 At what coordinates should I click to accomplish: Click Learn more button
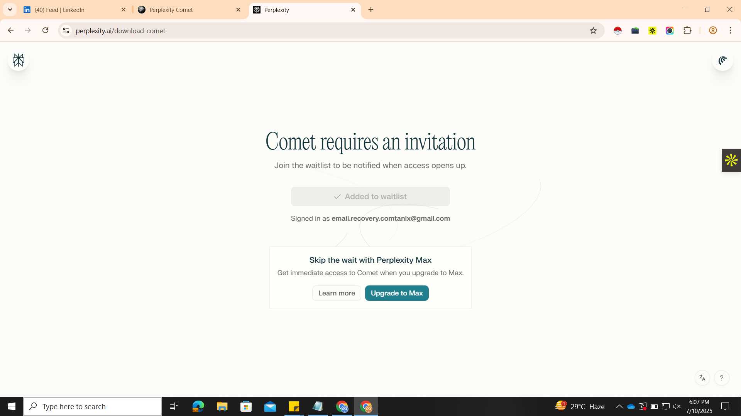point(337,293)
